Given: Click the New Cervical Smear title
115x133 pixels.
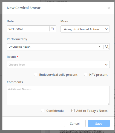Looking at the screenshot, I should [x=24, y=8].
